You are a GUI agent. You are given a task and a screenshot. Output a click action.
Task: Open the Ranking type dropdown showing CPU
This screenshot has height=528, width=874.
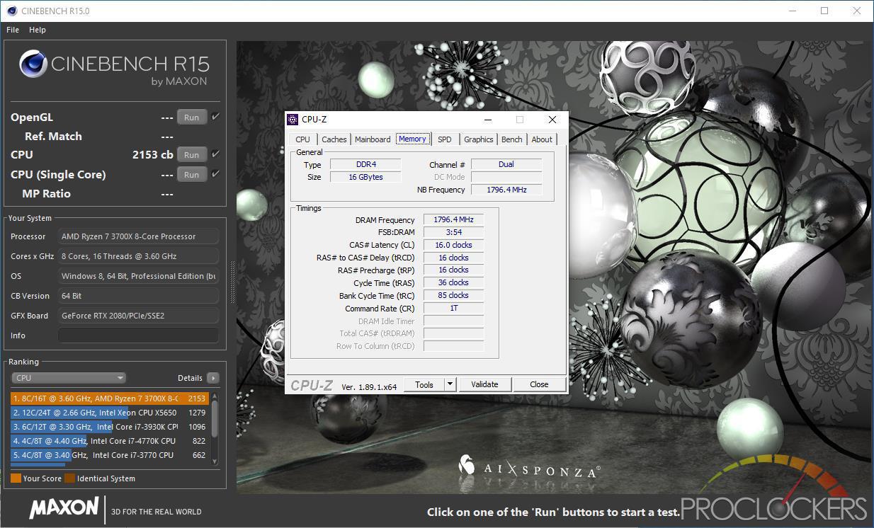tap(69, 378)
